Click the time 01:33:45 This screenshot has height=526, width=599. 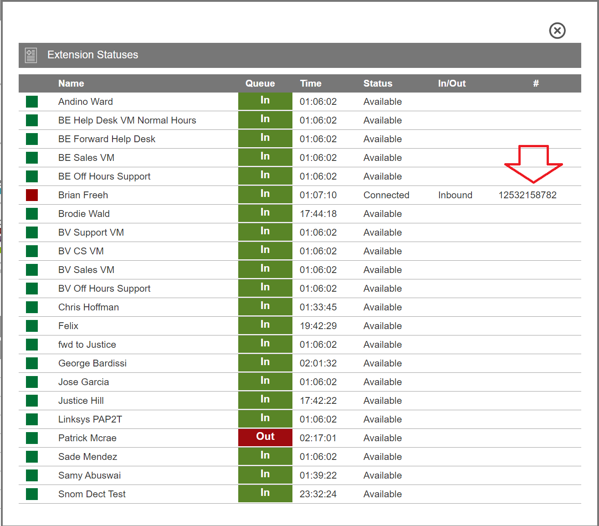pos(318,307)
